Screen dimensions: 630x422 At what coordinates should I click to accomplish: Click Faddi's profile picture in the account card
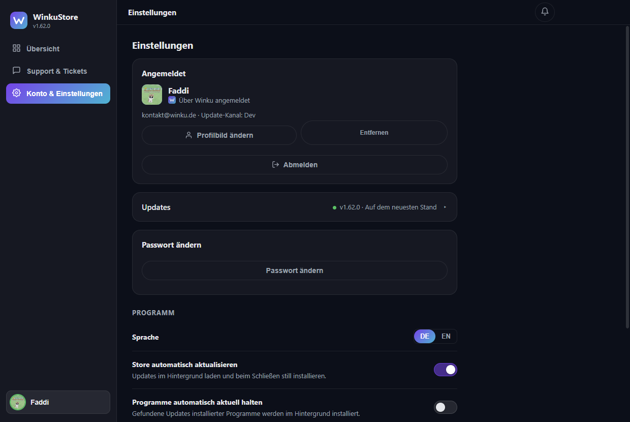click(x=152, y=95)
